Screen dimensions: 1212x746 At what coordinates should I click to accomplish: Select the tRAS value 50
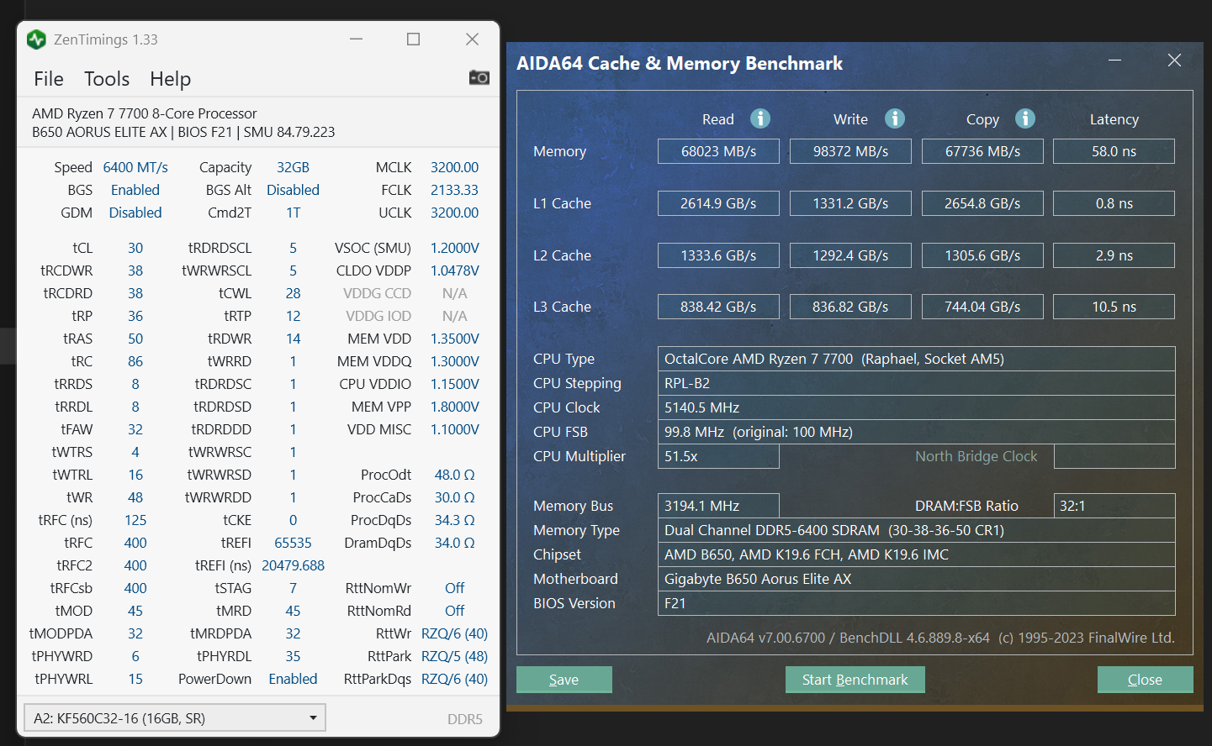pos(135,339)
